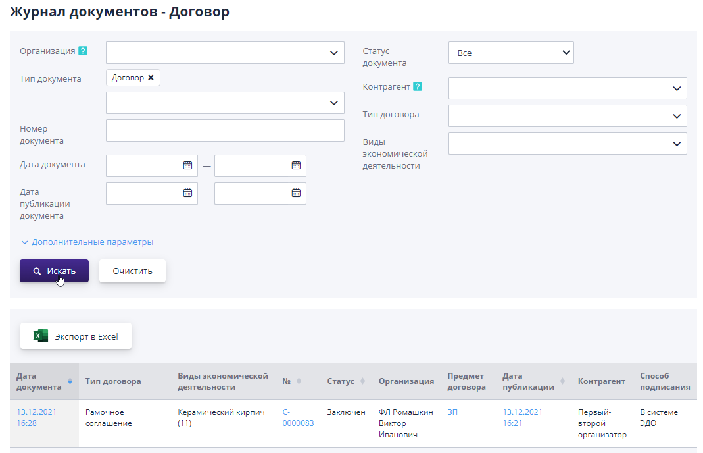
Task: Remove the Договор filter tag
Action: point(150,77)
